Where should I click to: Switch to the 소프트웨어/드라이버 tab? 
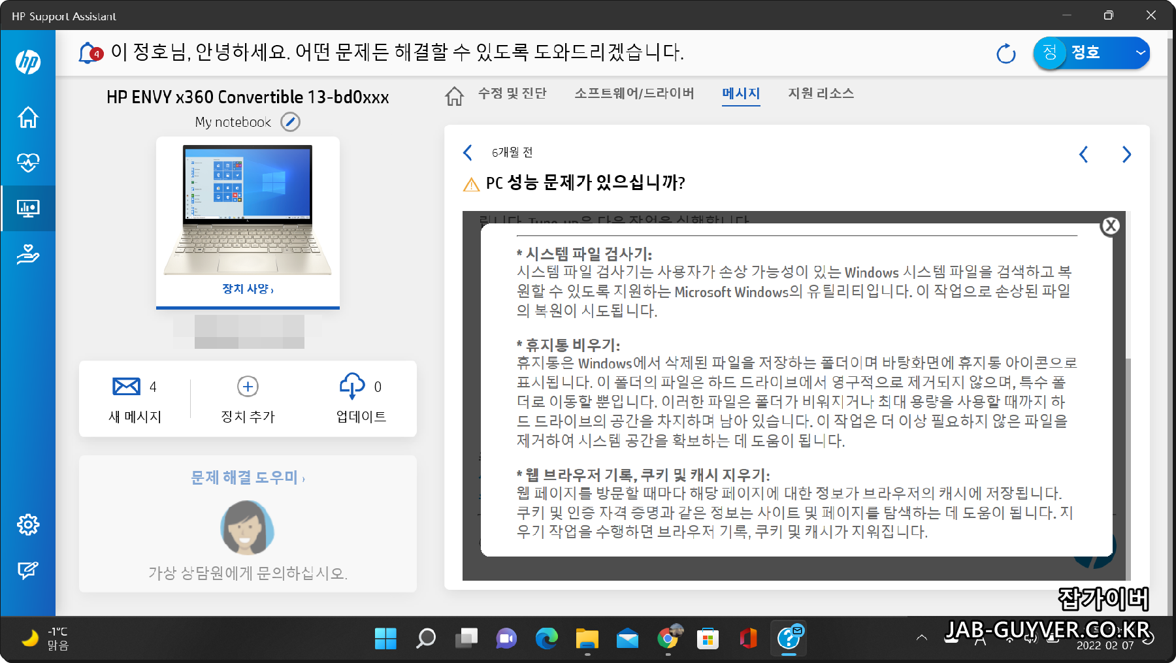[x=634, y=93]
